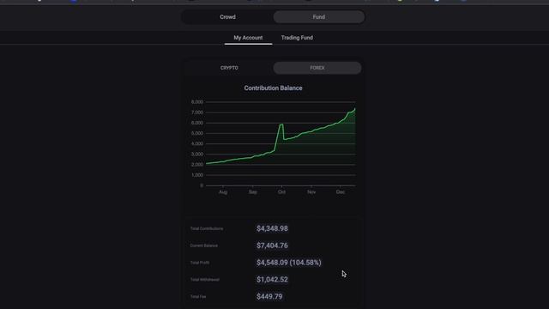Click the 7,000 y-axis label
Screen dimensions: 549x309
click(x=197, y=112)
